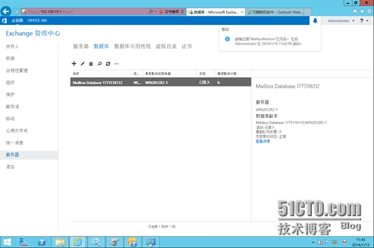Select the 数据库 tab

[x=101, y=47]
